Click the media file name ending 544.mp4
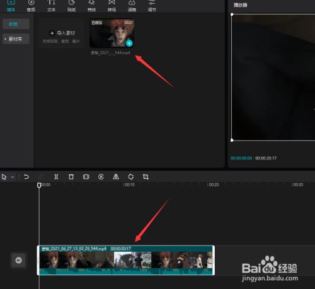 [x=110, y=53]
